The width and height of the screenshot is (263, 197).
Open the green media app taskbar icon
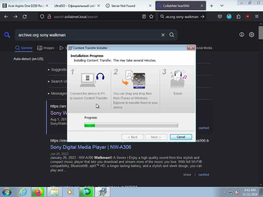pos(86,192)
